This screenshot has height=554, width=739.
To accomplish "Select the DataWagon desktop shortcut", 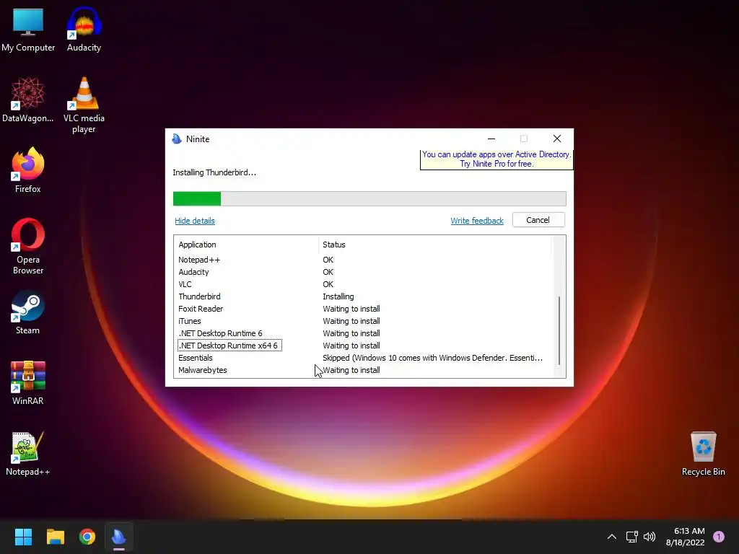I will [x=28, y=100].
